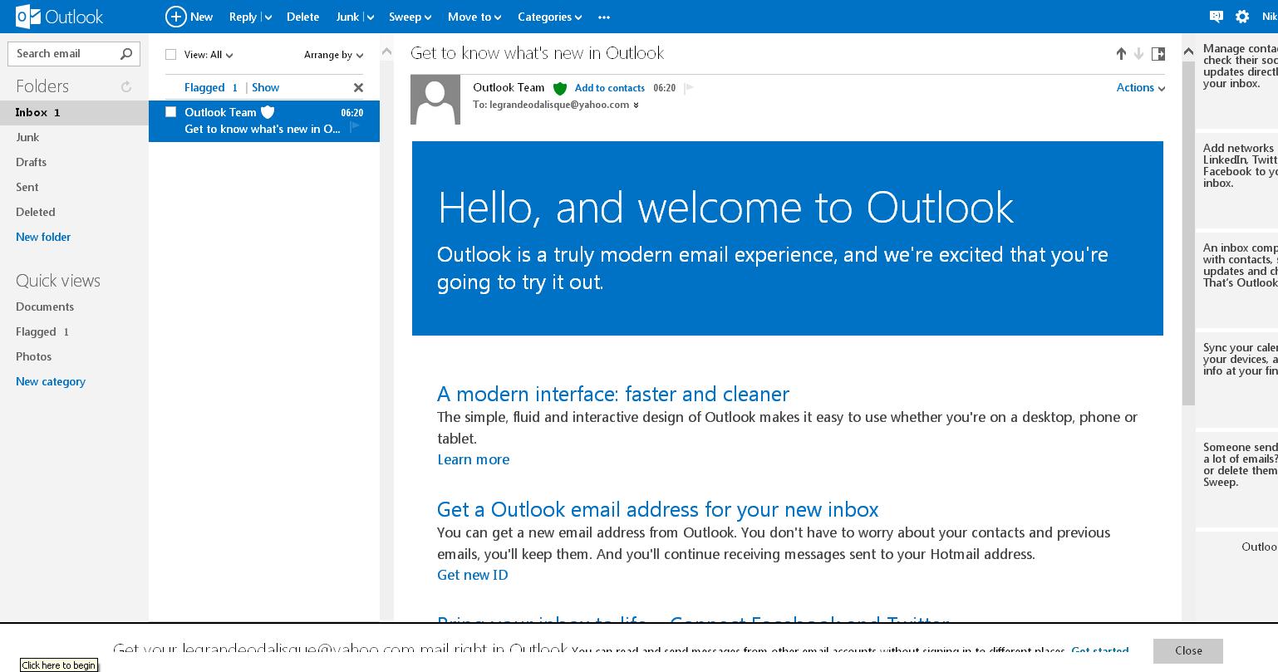Go to next message with down arrow
This screenshot has height=672, width=1278.
1138,54
